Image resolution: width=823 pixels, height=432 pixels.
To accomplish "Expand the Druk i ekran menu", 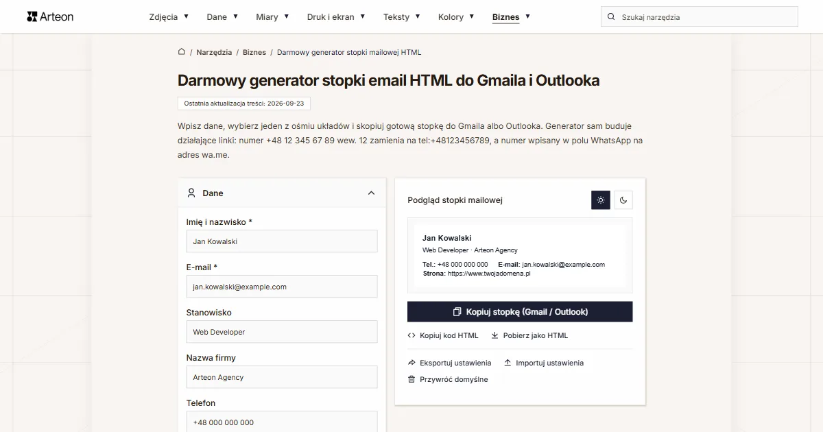I will (336, 16).
